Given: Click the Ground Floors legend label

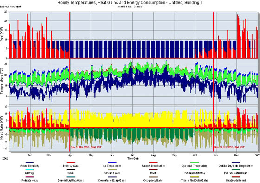Looking at the screenshot, I should tap(112, 173).
